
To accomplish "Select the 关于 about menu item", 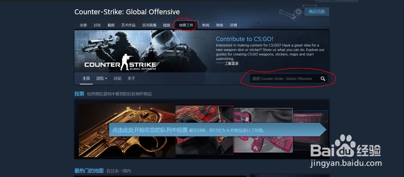I will pyautogui.click(x=131, y=79).
